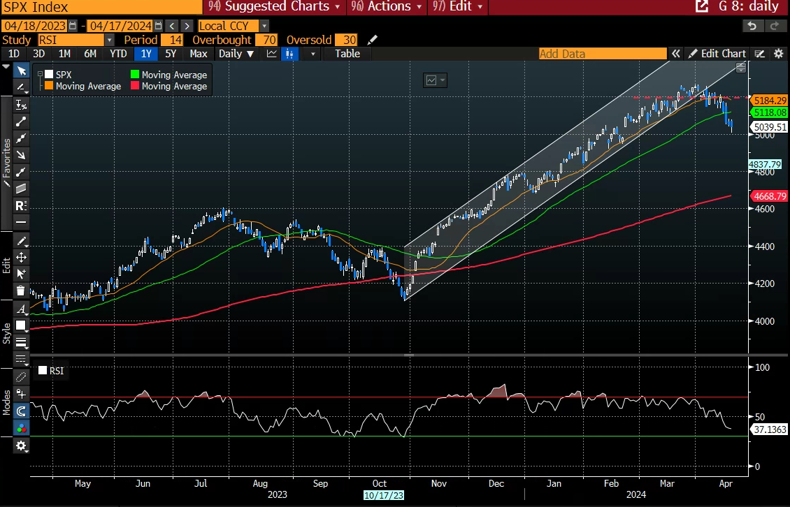Screen dimensions: 790x507
Task: Select the move annotation cross-arrows tool
Action: (21, 257)
